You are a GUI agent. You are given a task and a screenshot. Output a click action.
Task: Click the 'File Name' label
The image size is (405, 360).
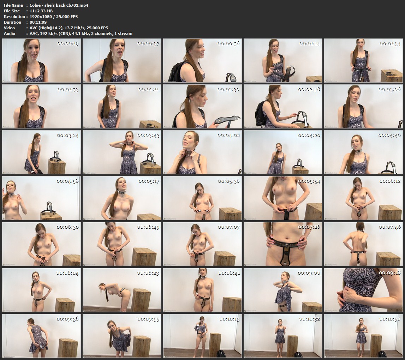[13, 5]
